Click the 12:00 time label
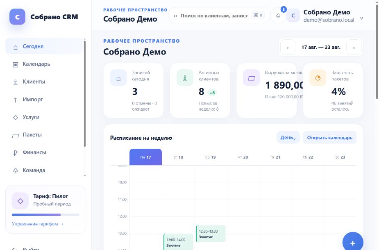This screenshot has width=379, height=250. coord(122,216)
